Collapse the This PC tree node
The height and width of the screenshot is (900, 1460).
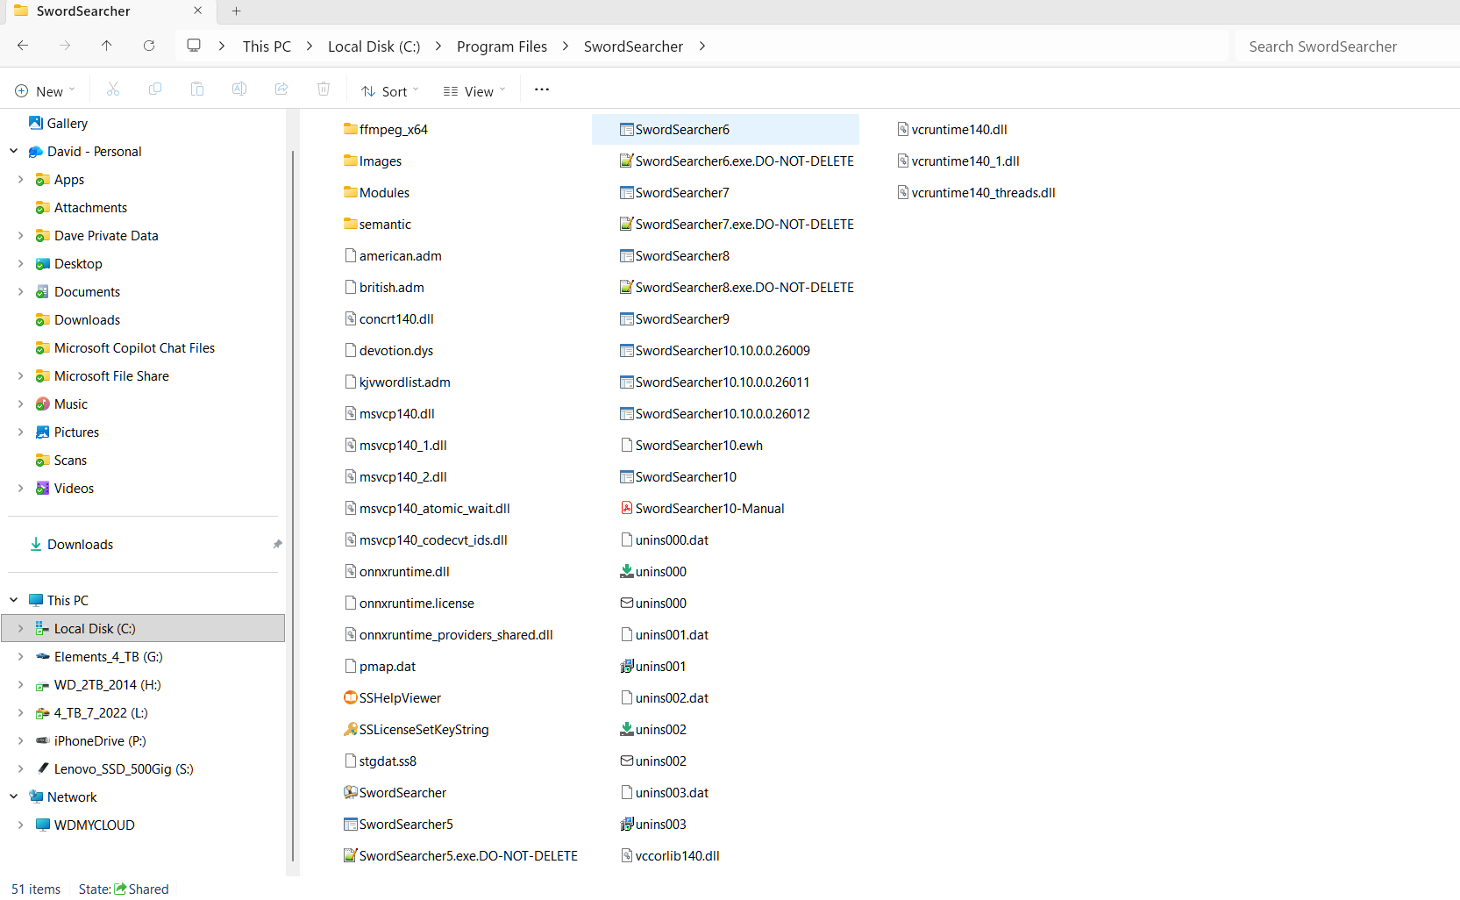click(14, 600)
